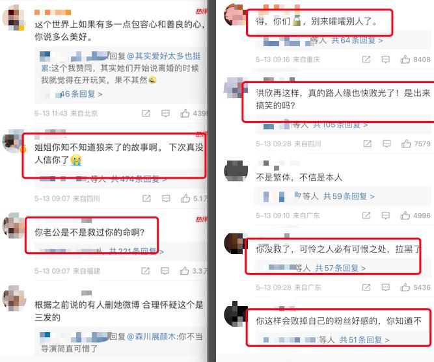The width and height of the screenshot is (434, 362).
Task: Open the 共51条回复 reply thread
Action: click(364, 340)
